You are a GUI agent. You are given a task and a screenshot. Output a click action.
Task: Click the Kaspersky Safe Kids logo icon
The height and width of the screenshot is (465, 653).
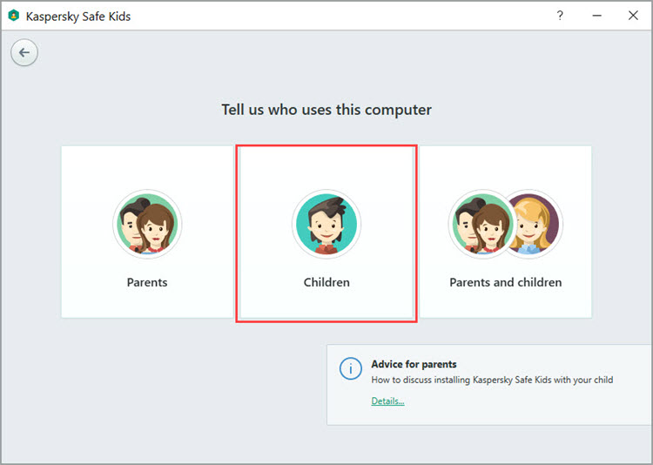[x=13, y=16]
